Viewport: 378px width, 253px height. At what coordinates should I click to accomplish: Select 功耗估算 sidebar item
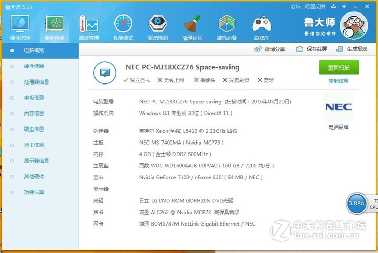point(40,192)
